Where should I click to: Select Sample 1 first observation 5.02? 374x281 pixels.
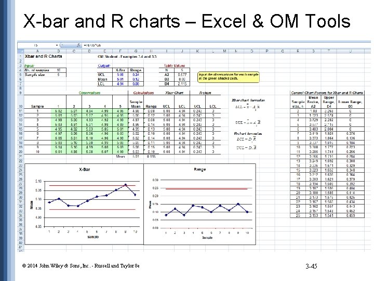[x=58, y=111]
